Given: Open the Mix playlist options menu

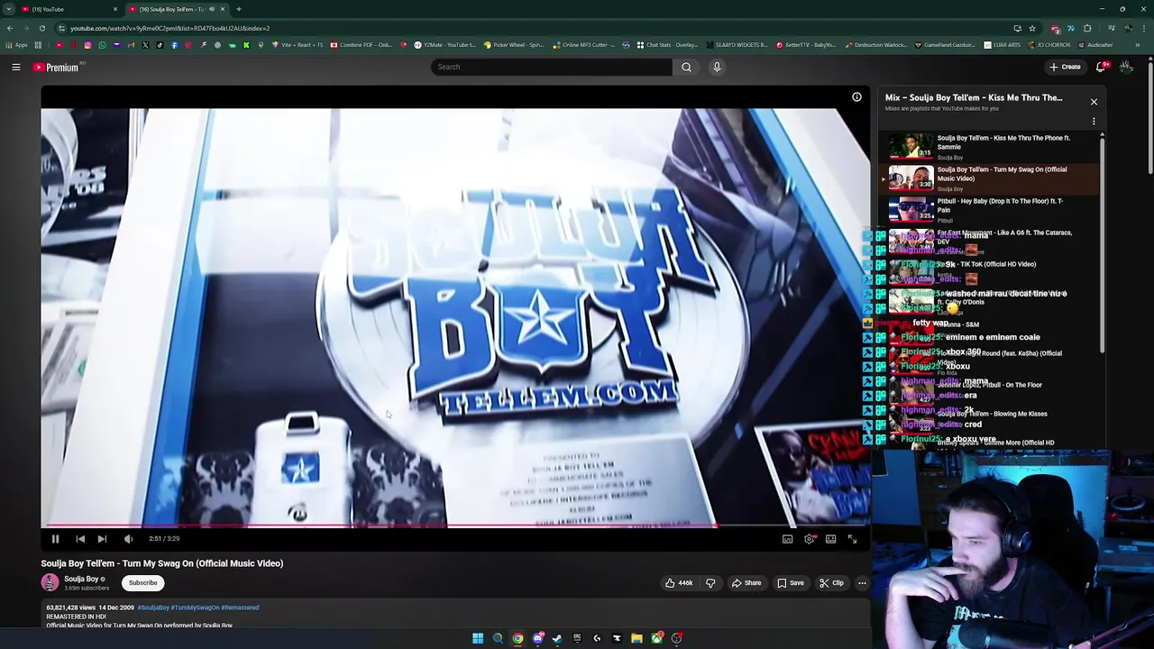Looking at the screenshot, I should pyautogui.click(x=1094, y=122).
